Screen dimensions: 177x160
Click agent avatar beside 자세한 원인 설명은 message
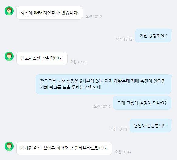[x=9, y=146]
